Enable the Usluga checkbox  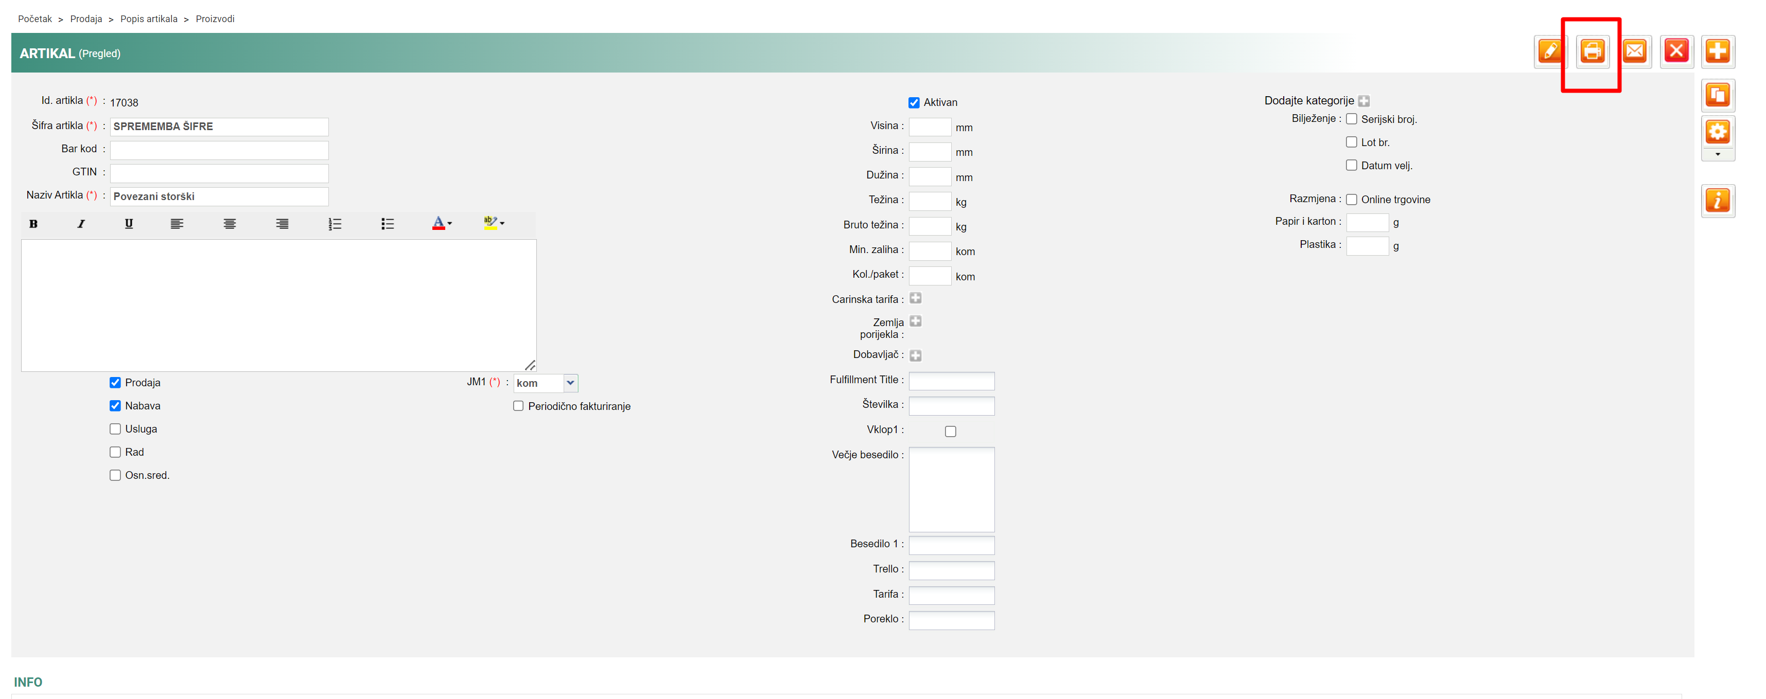click(115, 429)
